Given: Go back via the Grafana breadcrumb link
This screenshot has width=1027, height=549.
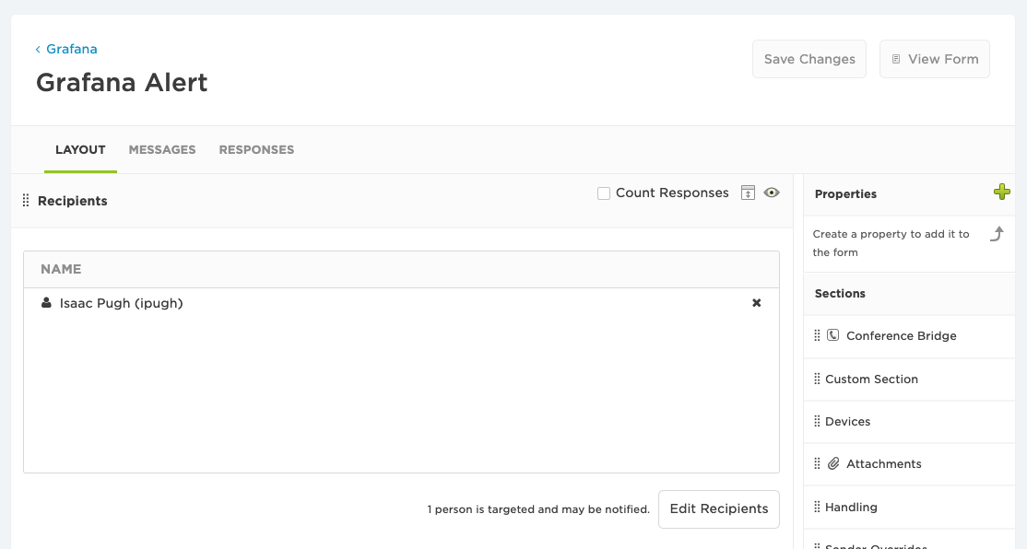Looking at the screenshot, I should coord(71,49).
